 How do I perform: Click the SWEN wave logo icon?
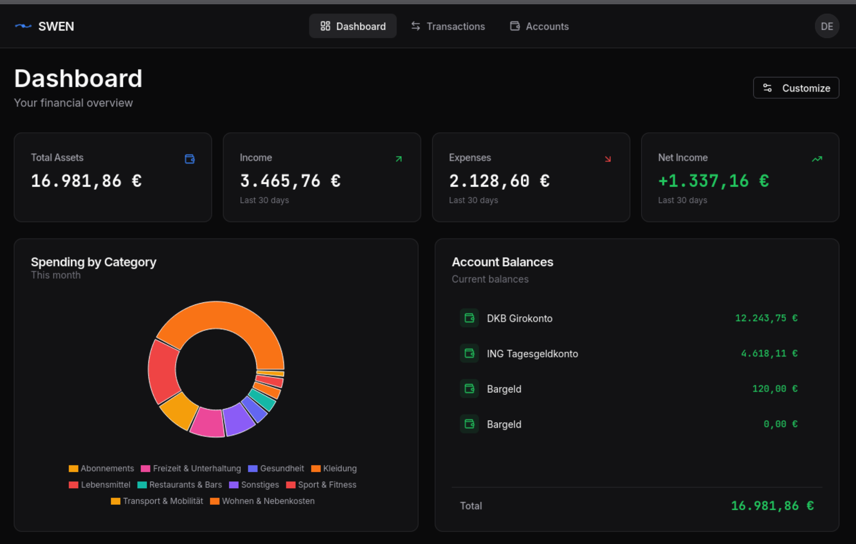(x=24, y=26)
